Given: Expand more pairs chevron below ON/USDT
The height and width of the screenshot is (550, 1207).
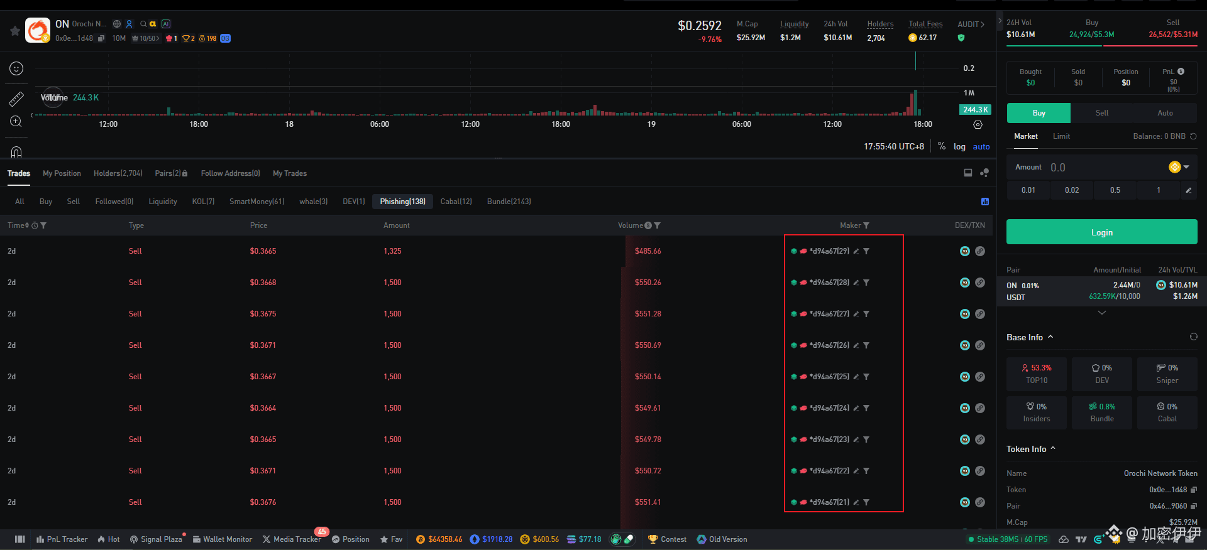Looking at the screenshot, I should (x=1102, y=313).
